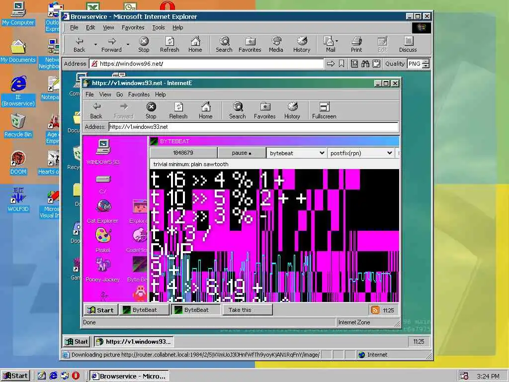The width and height of the screenshot is (509, 382).
Task: Open Cat Explorer icon on Windows 93
Action: coord(103,211)
